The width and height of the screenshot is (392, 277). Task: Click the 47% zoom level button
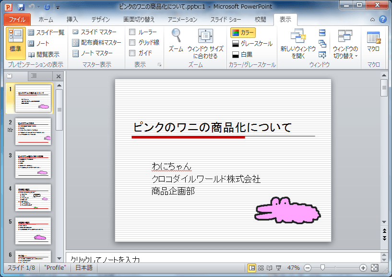[294, 268]
